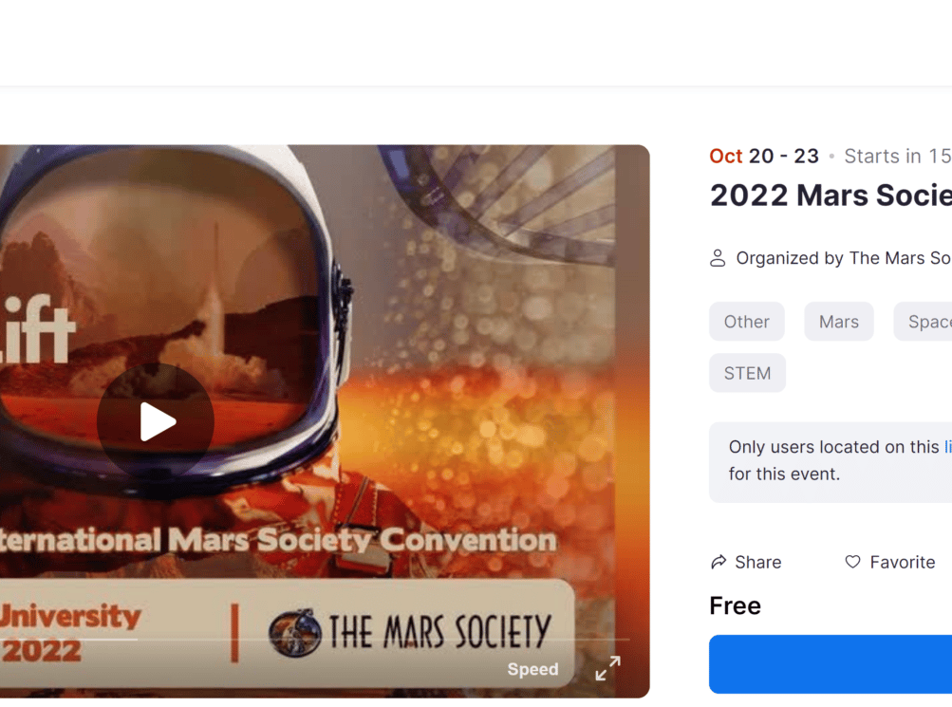952x707 pixels.
Task: Click the location restriction notice box
Action: point(831,462)
